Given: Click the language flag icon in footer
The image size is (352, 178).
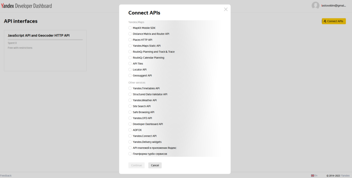Looking at the screenshot, I should click(x=312, y=176).
